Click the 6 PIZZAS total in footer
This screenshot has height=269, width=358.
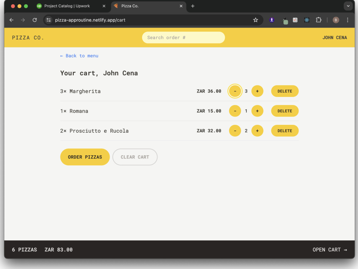(x=24, y=250)
